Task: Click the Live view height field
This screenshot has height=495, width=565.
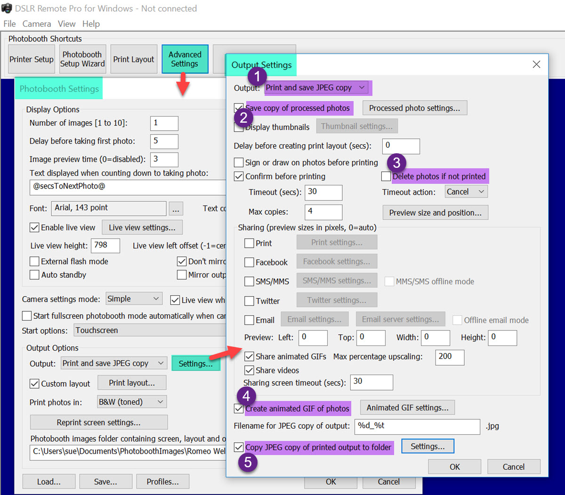Action: click(105, 246)
